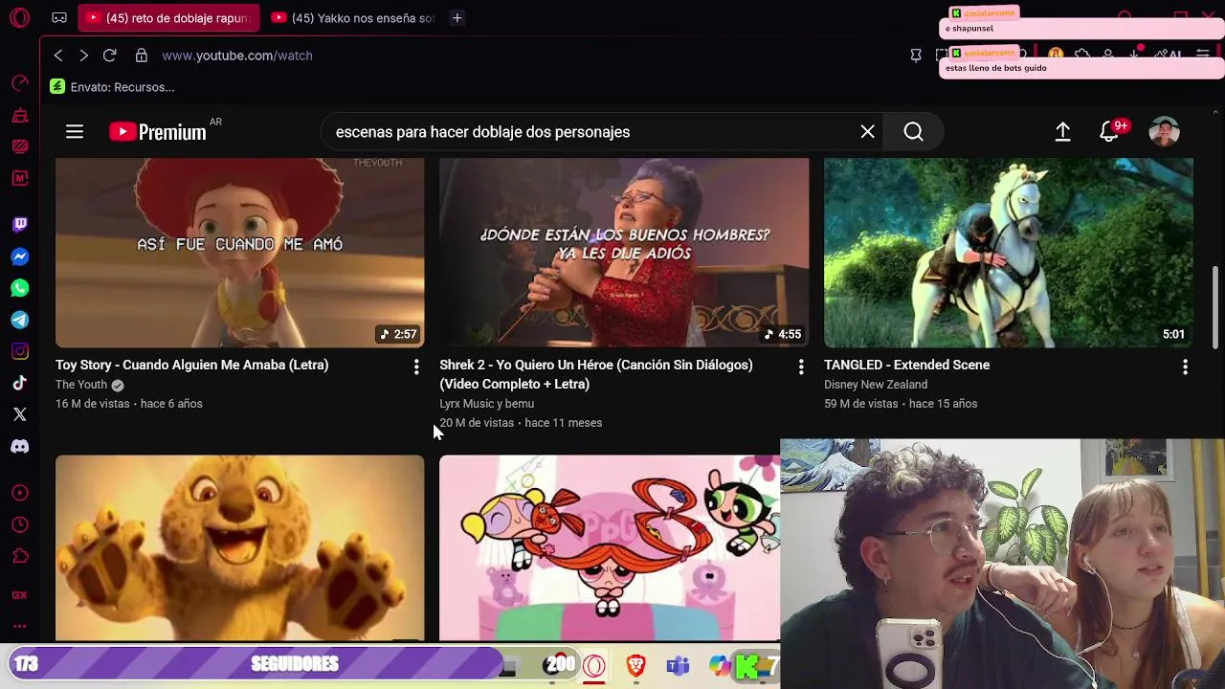Open Twitch in the sidebar
Viewport: 1225px width, 689px height.
click(x=20, y=225)
